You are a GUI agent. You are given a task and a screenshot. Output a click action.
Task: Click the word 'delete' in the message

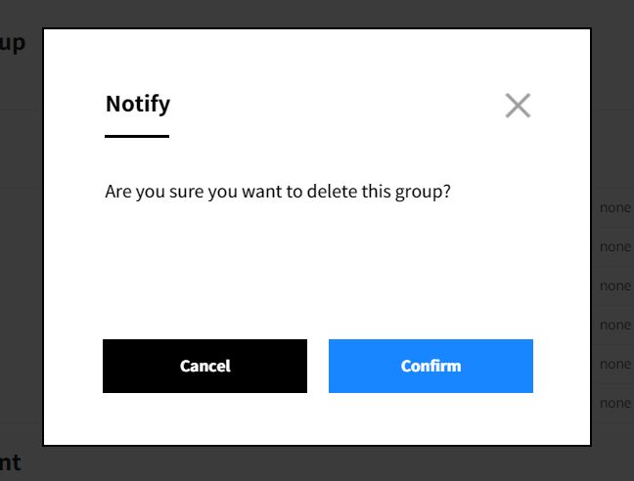click(x=333, y=192)
